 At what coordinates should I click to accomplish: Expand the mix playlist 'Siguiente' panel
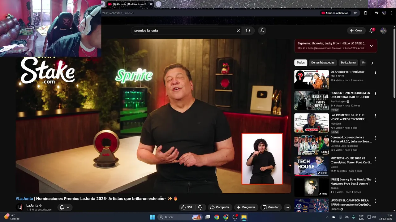[x=372, y=46]
